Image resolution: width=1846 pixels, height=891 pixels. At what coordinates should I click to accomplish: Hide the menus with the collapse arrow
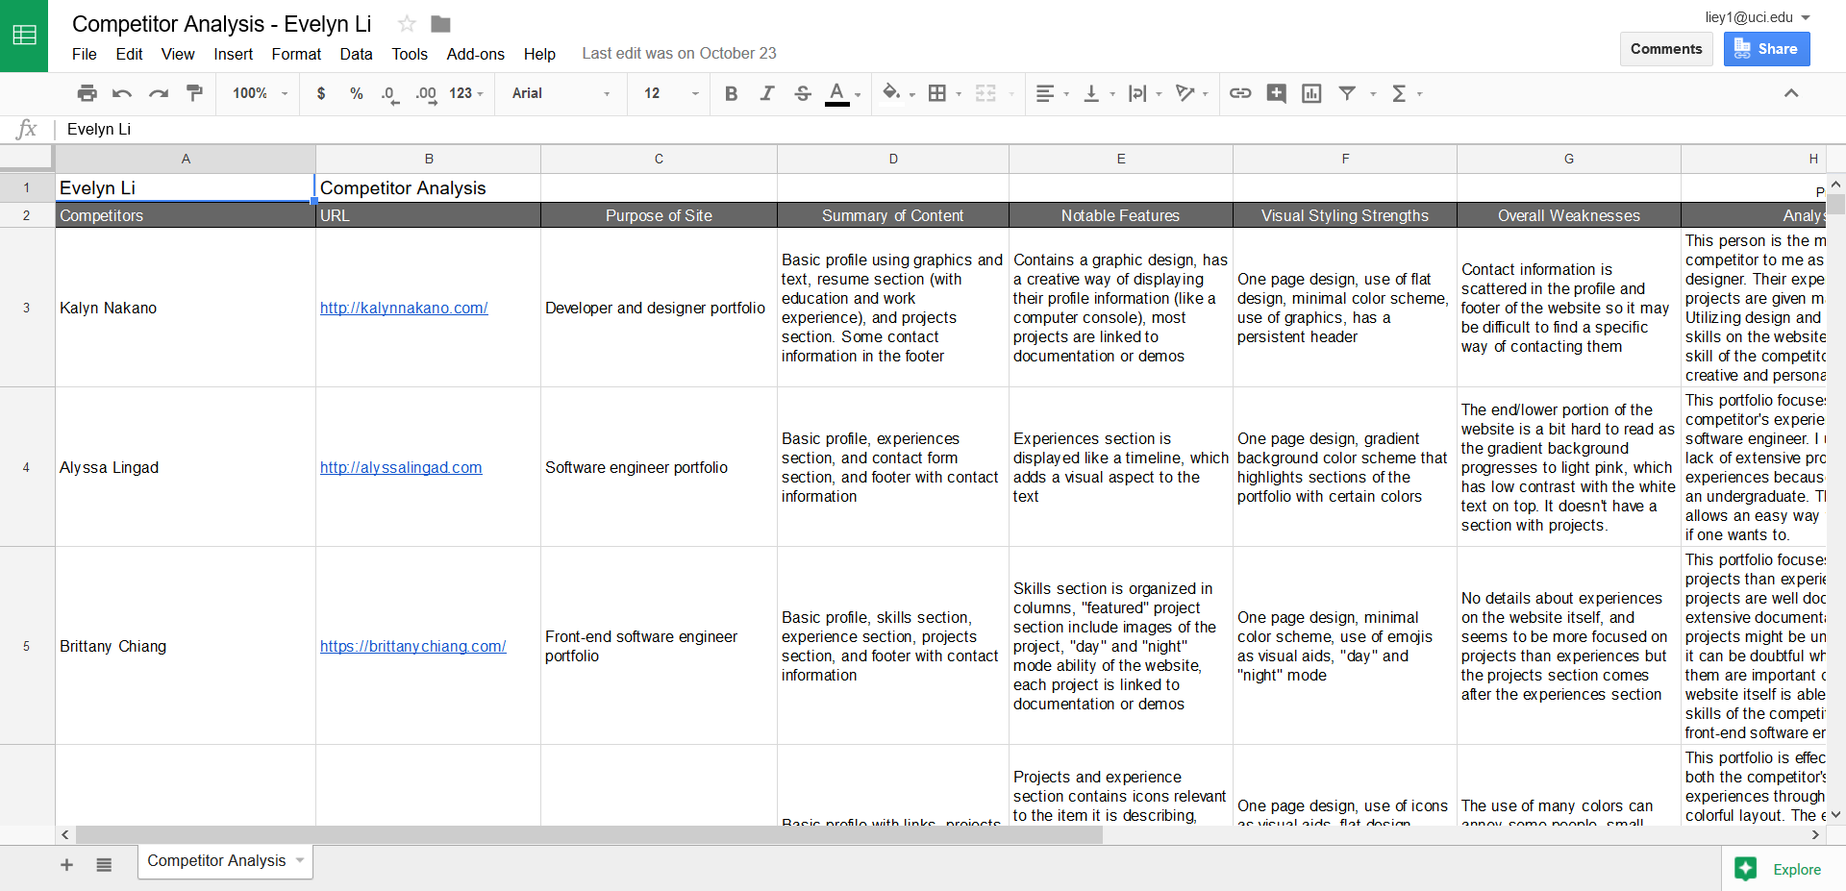point(1791,93)
